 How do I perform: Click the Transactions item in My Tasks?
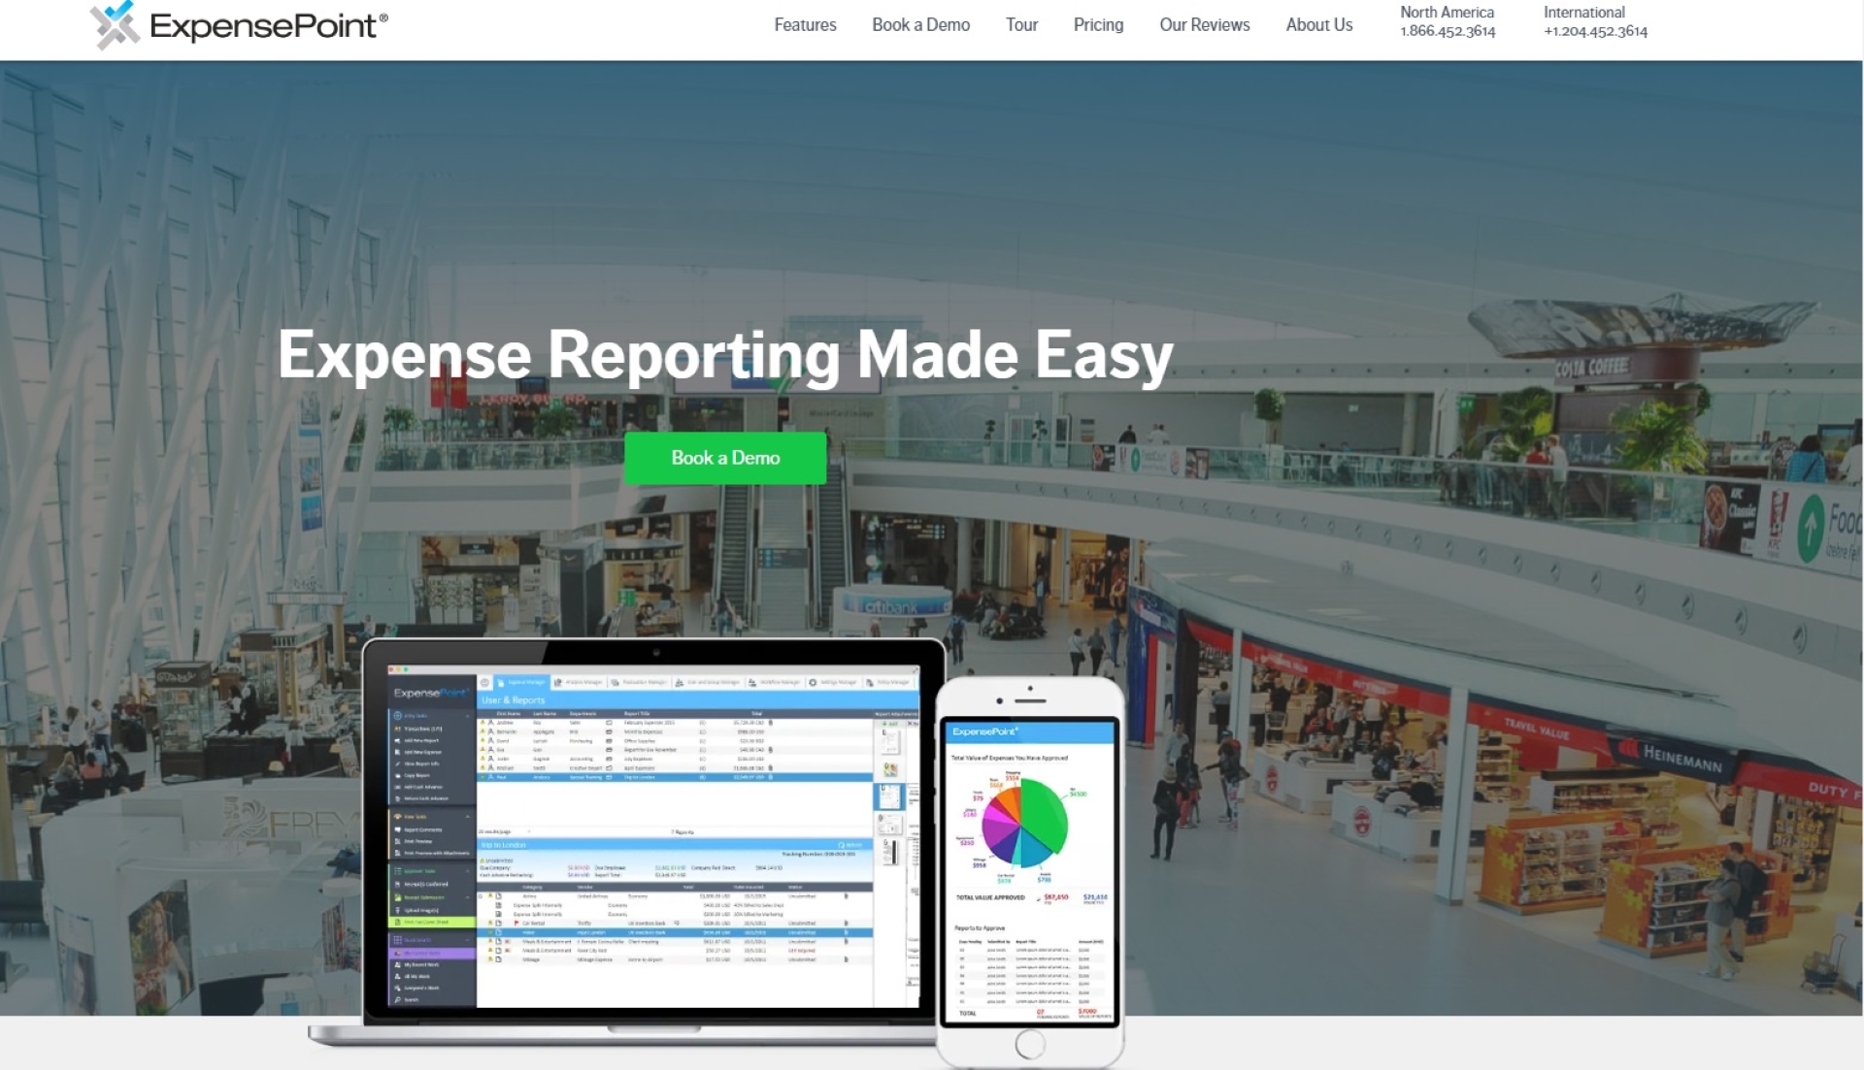[417, 729]
